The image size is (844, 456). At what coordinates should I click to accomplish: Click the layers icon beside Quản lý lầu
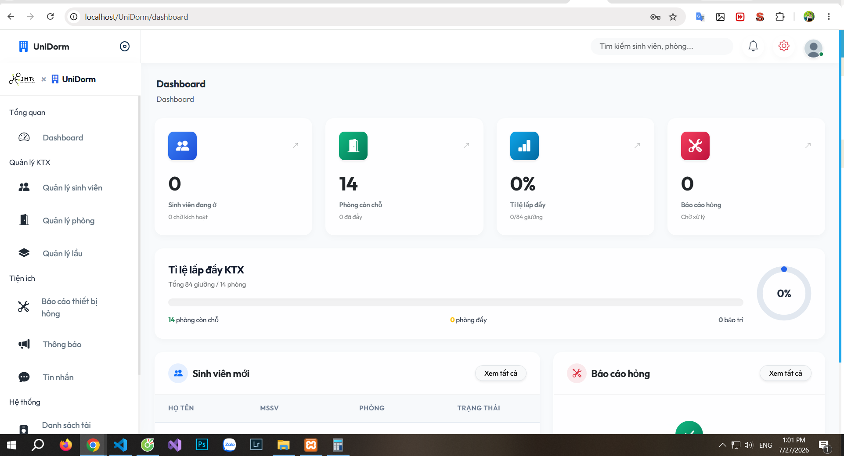coord(24,253)
